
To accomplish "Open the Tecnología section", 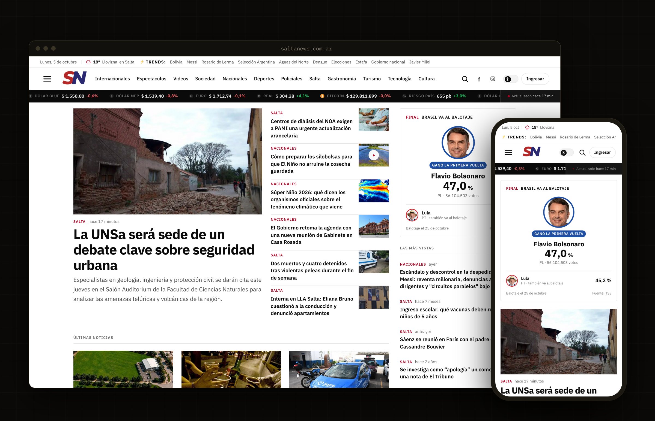I will point(400,79).
